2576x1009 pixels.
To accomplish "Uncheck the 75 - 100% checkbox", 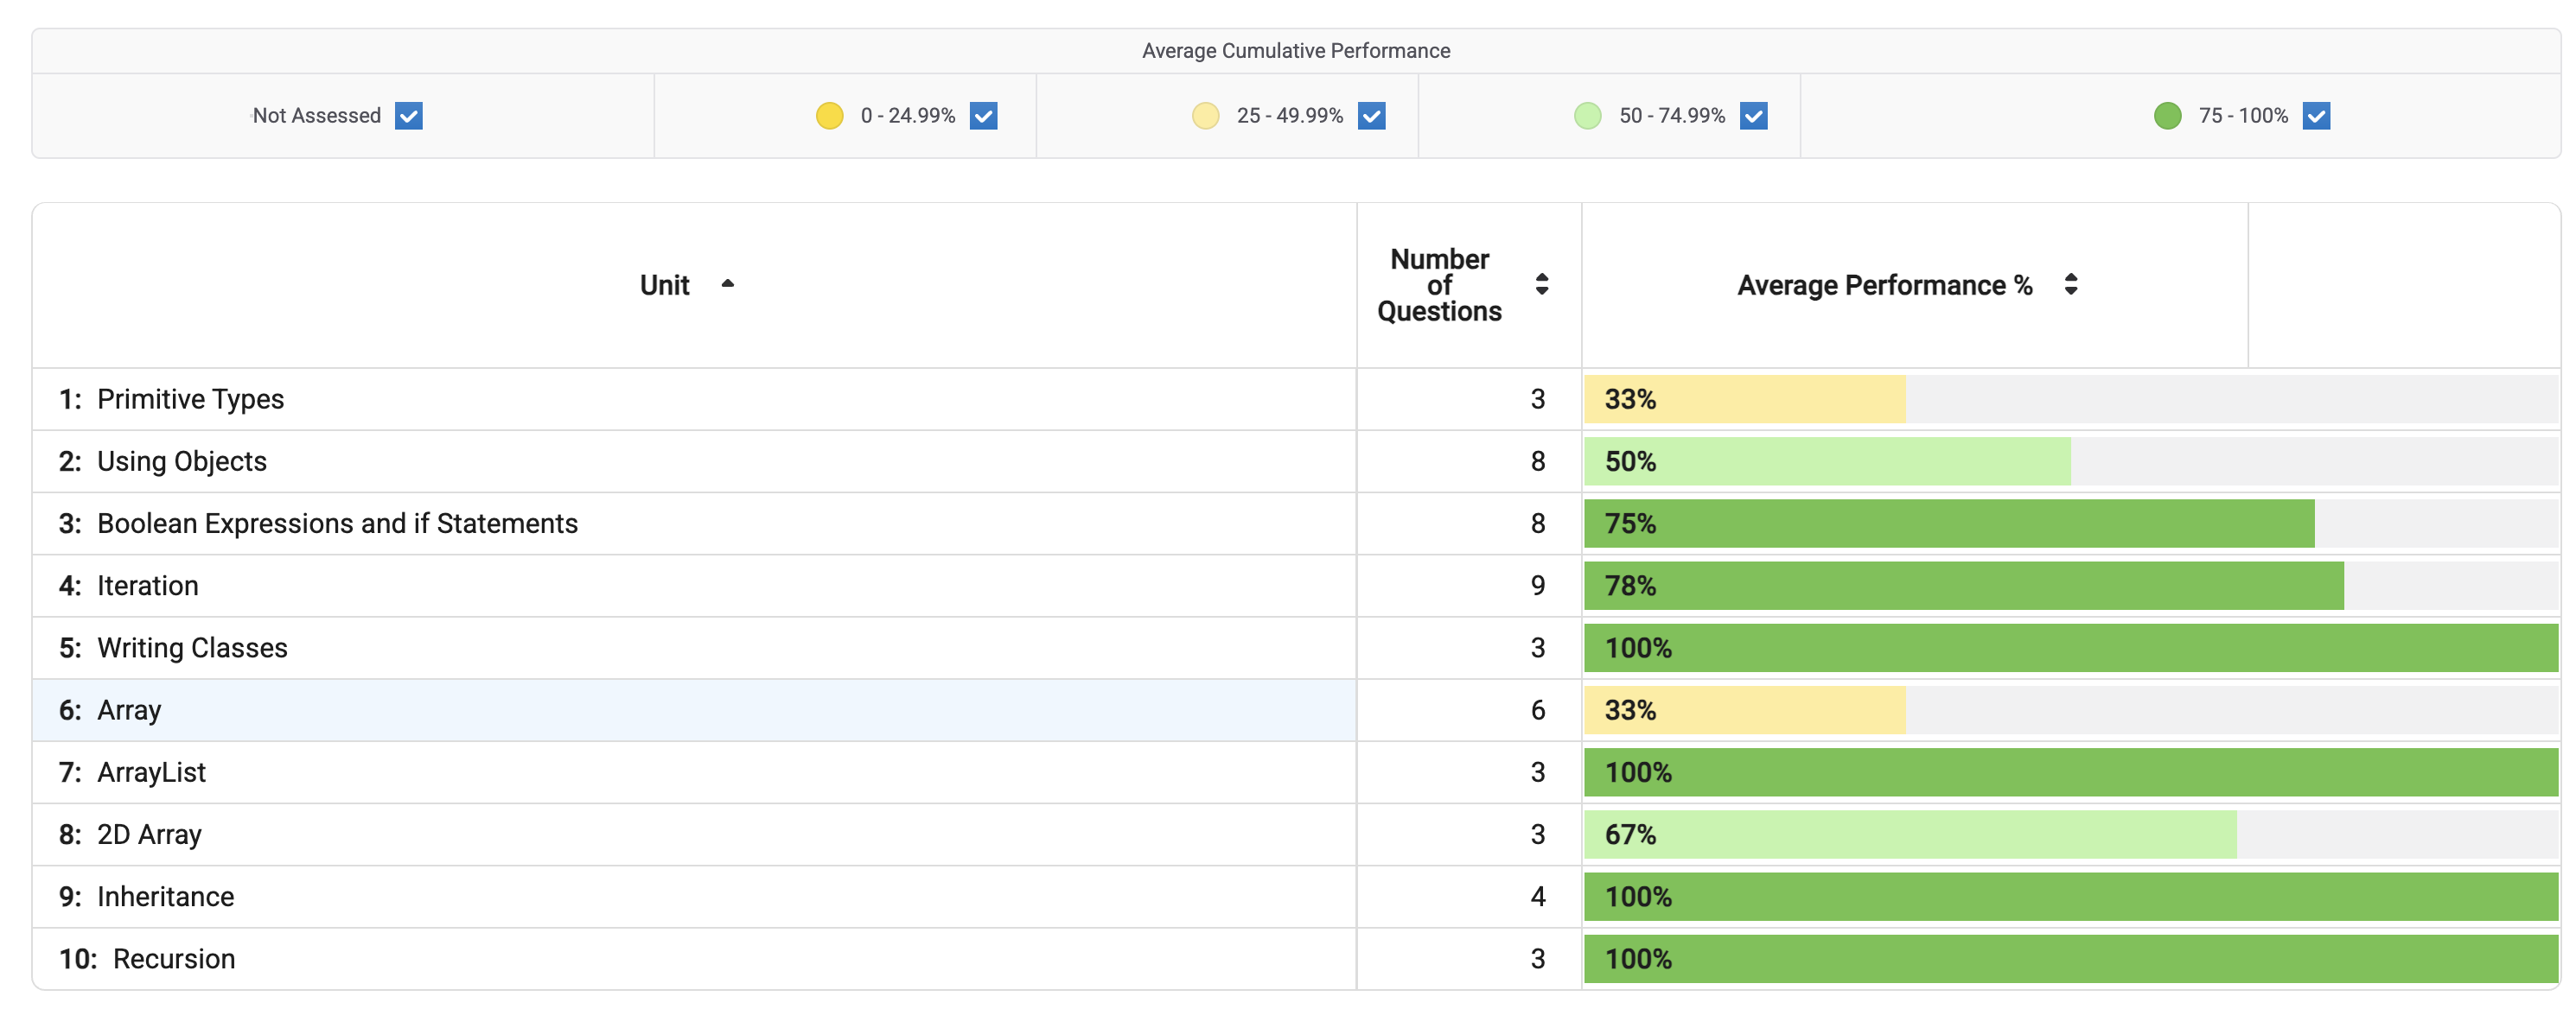I will point(2316,116).
